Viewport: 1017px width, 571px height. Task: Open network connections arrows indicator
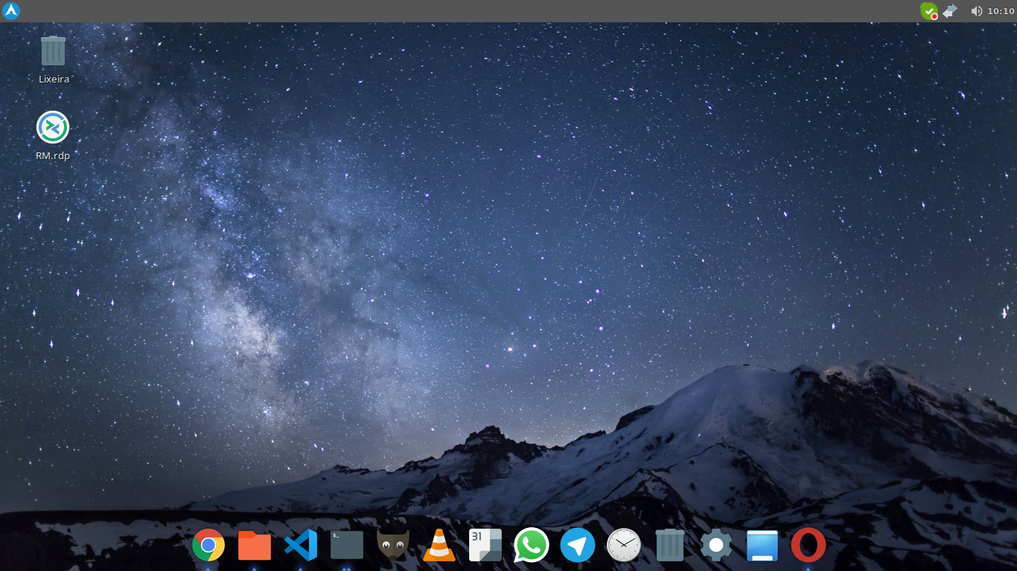coord(950,11)
